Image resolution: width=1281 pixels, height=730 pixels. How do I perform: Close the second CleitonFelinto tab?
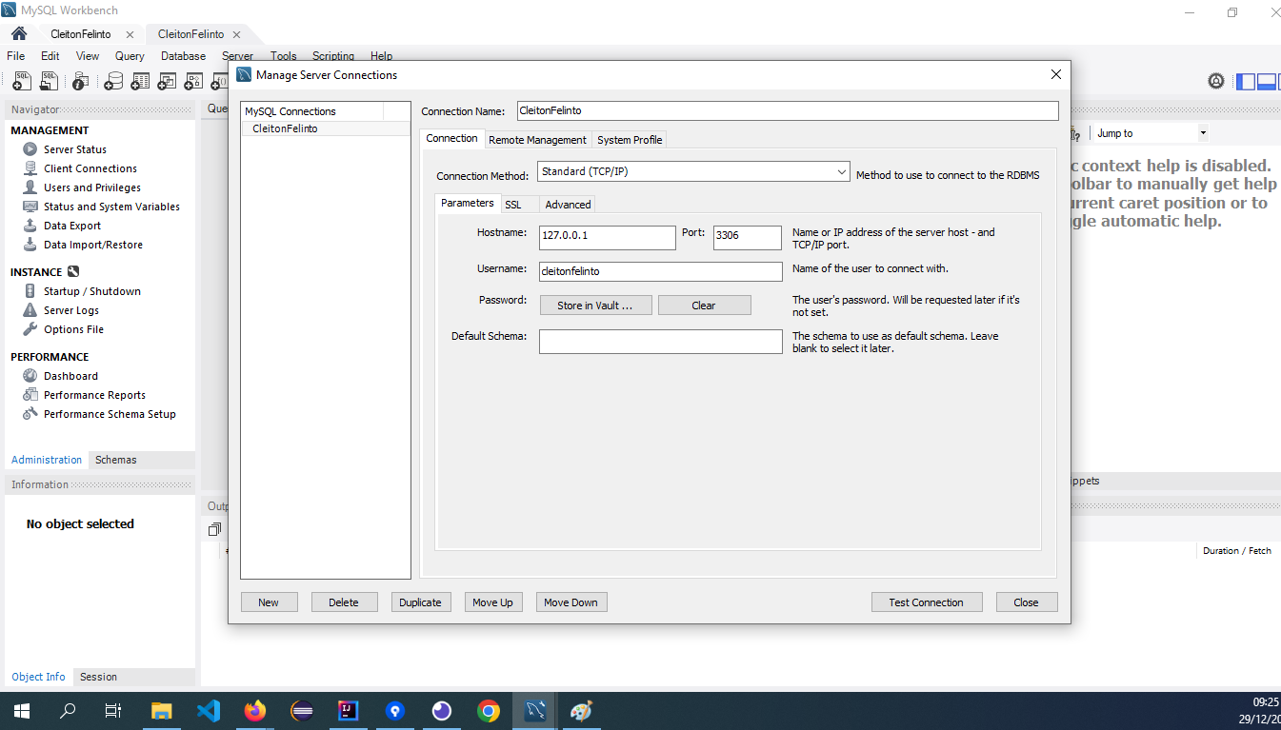click(236, 34)
